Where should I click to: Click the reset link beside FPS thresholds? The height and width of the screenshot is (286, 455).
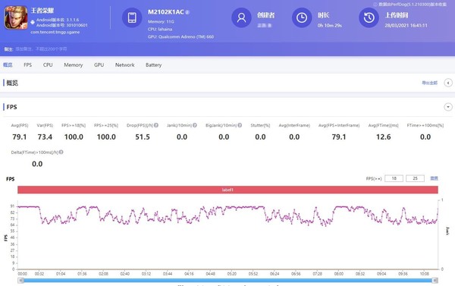(x=434, y=178)
